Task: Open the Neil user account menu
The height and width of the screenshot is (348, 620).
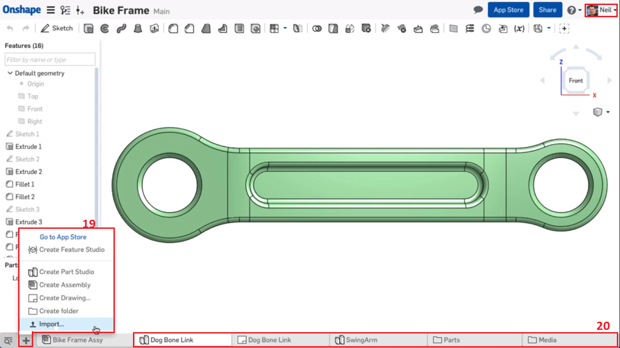Action: [x=601, y=10]
